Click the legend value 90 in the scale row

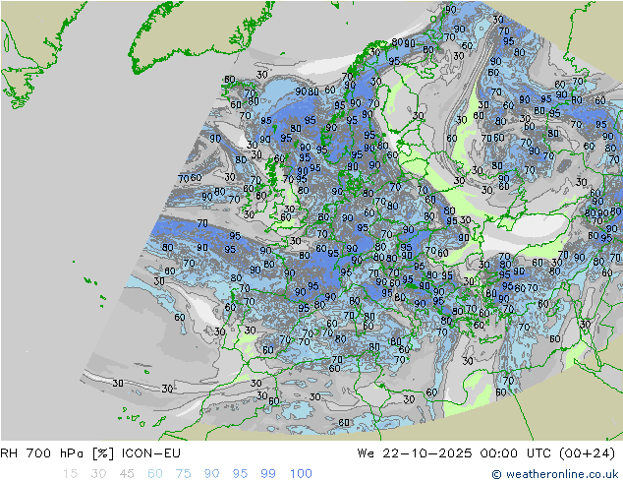tap(211, 473)
